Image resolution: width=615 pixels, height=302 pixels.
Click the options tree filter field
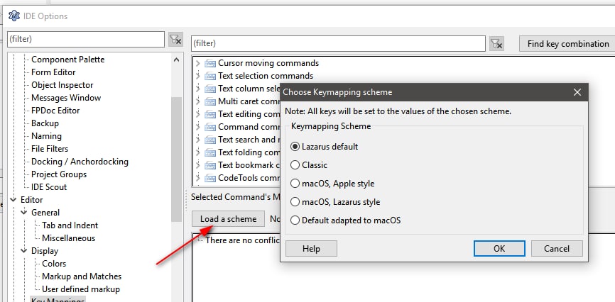coord(86,39)
